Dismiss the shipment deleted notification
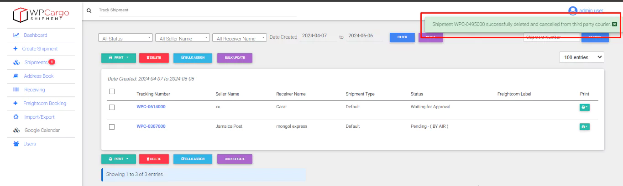Viewport: 623px width, 186px height. tap(614, 24)
